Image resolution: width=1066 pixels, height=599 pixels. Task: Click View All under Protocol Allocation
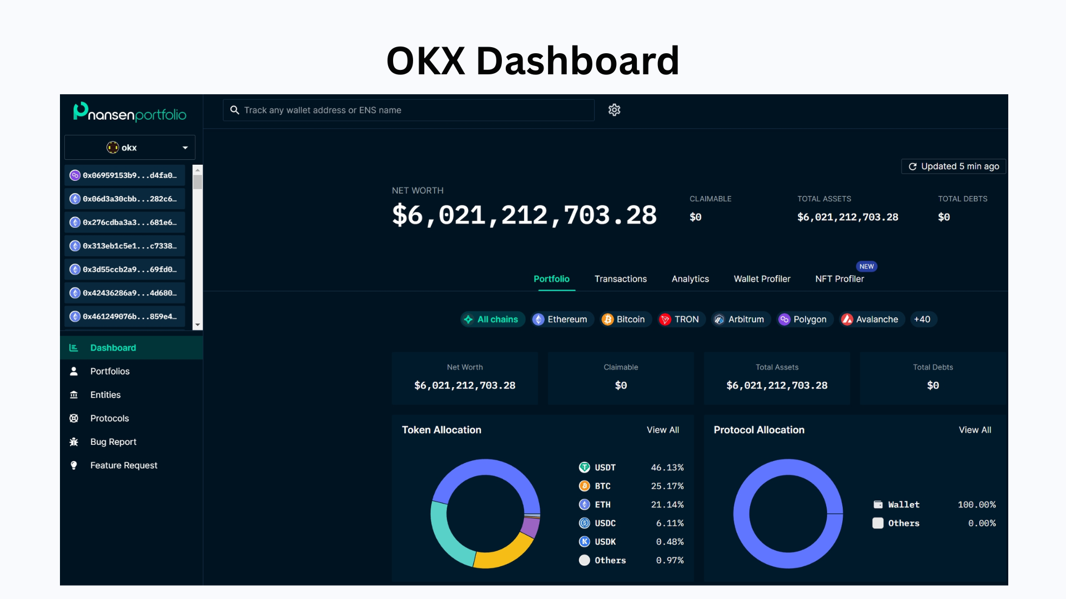click(x=974, y=430)
